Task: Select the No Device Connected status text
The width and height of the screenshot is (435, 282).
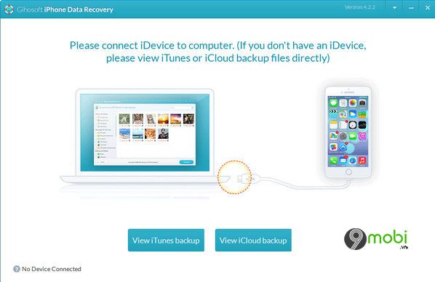Action: coord(52,269)
